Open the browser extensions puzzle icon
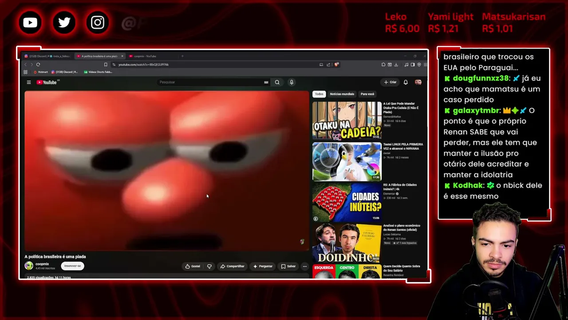The height and width of the screenshot is (320, 568). (x=383, y=64)
